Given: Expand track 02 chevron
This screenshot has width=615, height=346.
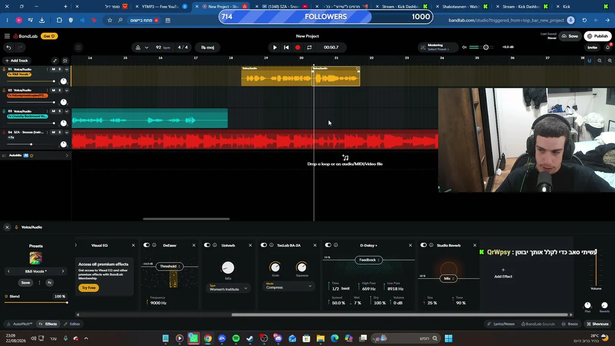Looking at the screenshot, I should (66, 90).
